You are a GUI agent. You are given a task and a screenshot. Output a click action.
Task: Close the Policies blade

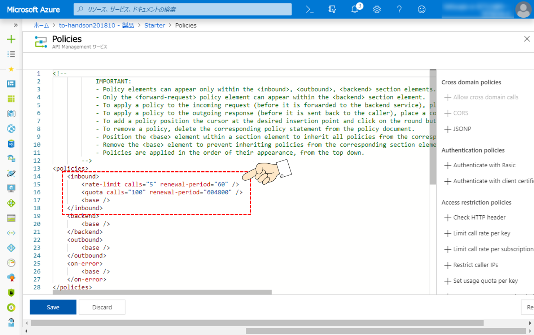[526, 39]
